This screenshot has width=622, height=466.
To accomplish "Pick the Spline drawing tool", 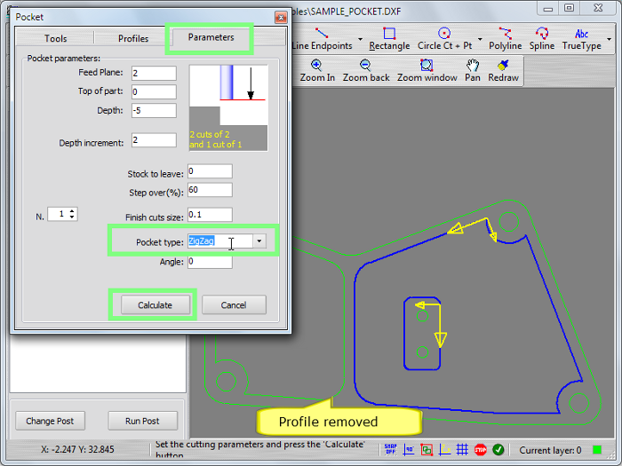I will click(x=541, y=39).
